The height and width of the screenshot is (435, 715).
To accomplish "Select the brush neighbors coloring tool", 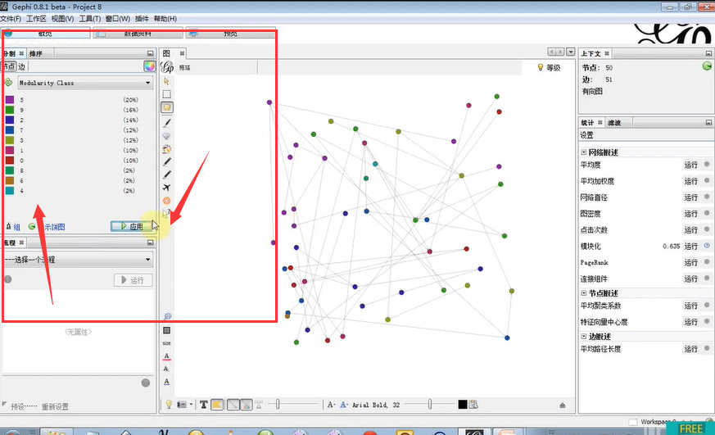I will [x=167, y=149].
